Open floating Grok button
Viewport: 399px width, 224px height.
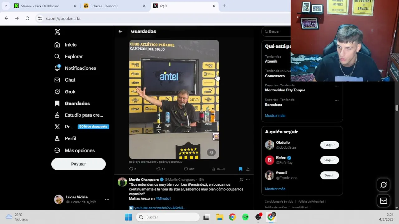383,185
